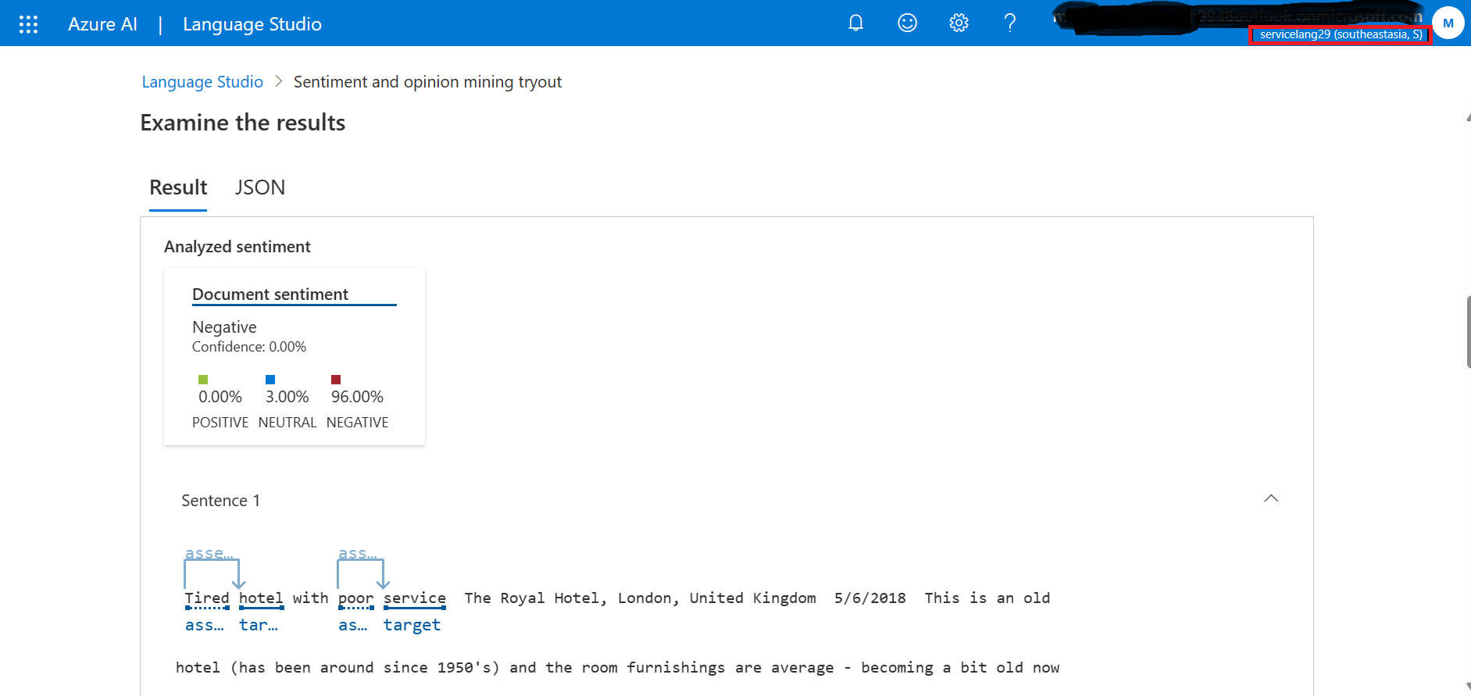Select the Result tab

[x=178, y=187]
